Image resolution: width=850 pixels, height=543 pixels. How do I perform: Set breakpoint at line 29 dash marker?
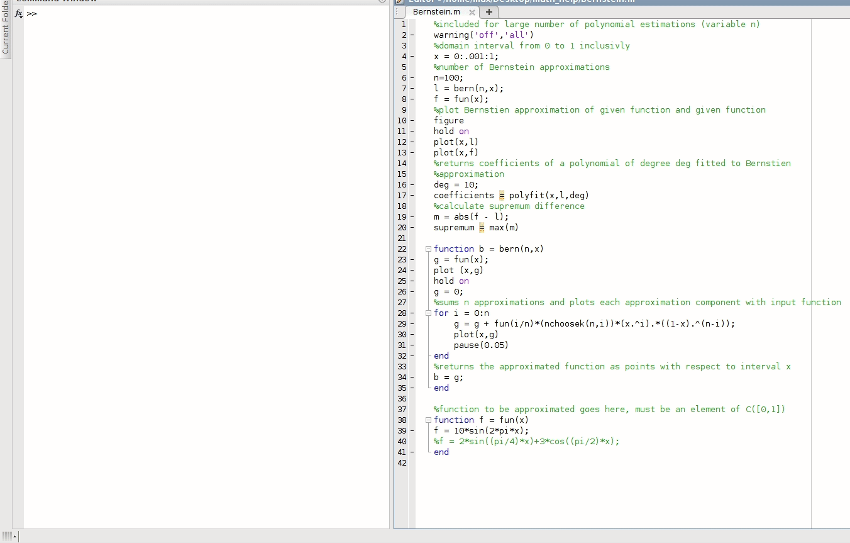click(412, 323)
